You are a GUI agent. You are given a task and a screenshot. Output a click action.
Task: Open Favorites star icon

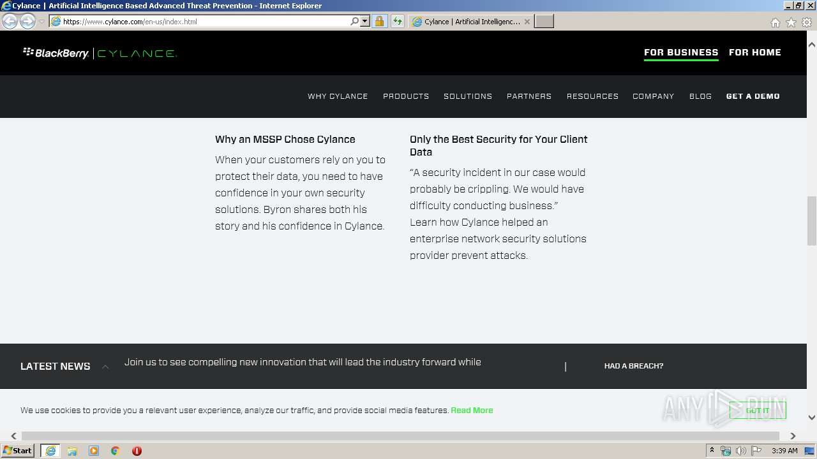(x=791, y=22)
